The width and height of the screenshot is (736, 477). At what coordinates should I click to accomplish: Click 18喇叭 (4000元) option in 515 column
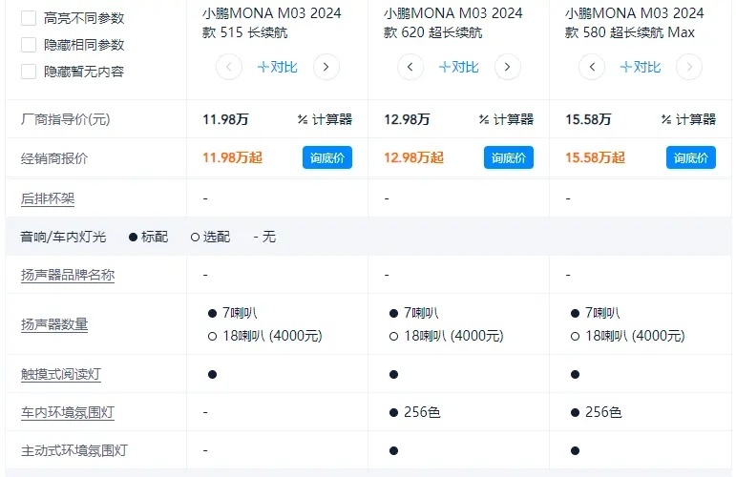(x=265, y=336)
